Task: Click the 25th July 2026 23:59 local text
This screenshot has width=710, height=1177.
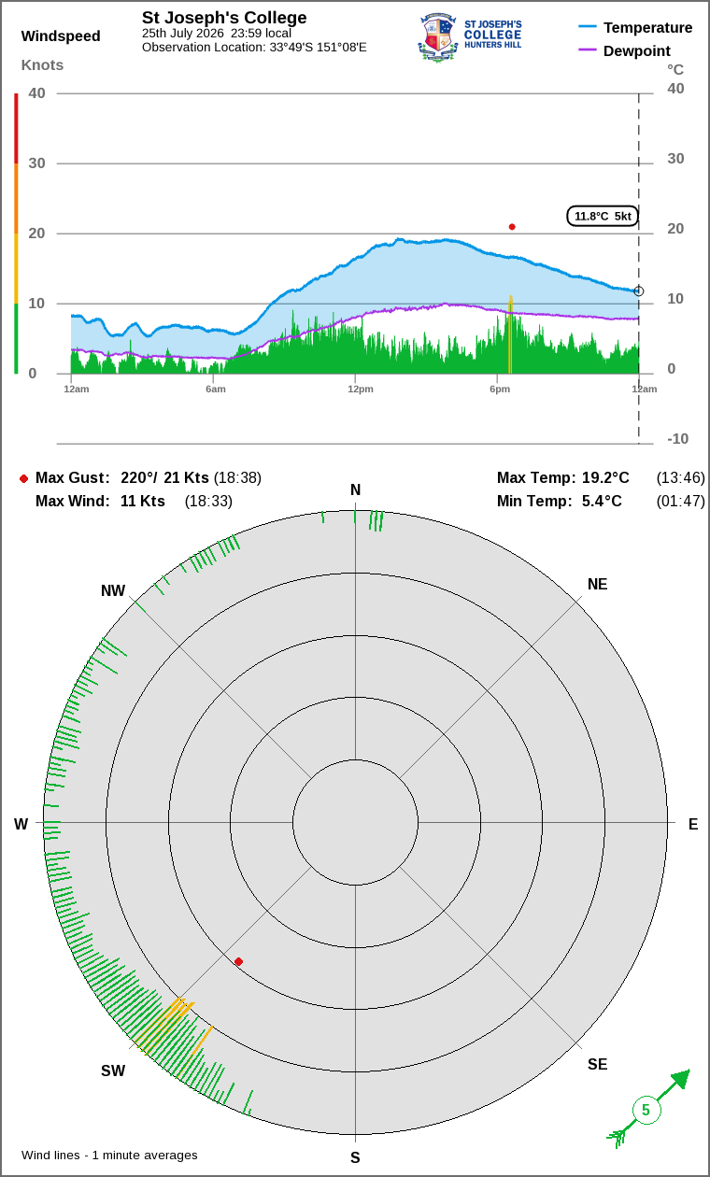Action: click(217, 34)
